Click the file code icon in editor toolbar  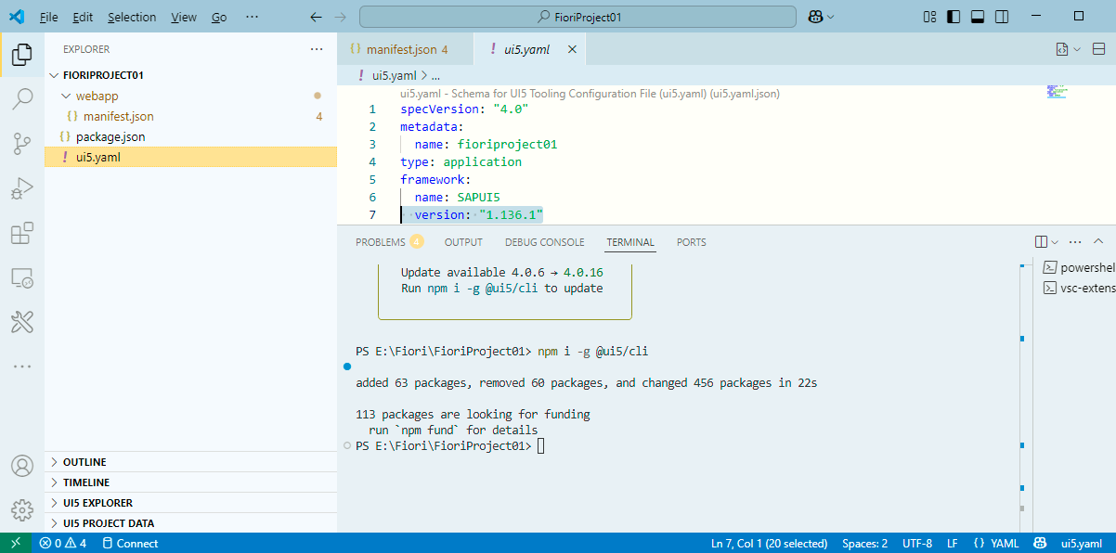1062,49
